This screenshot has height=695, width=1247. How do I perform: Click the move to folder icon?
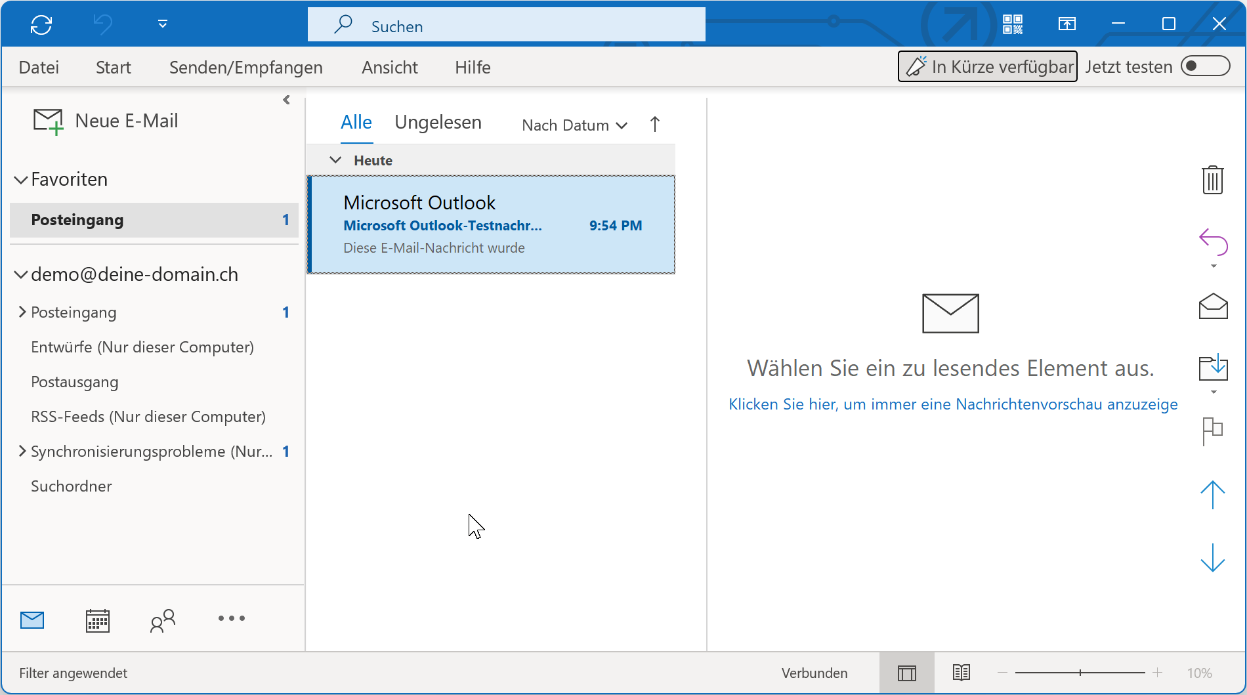(x=1213, y=368)
